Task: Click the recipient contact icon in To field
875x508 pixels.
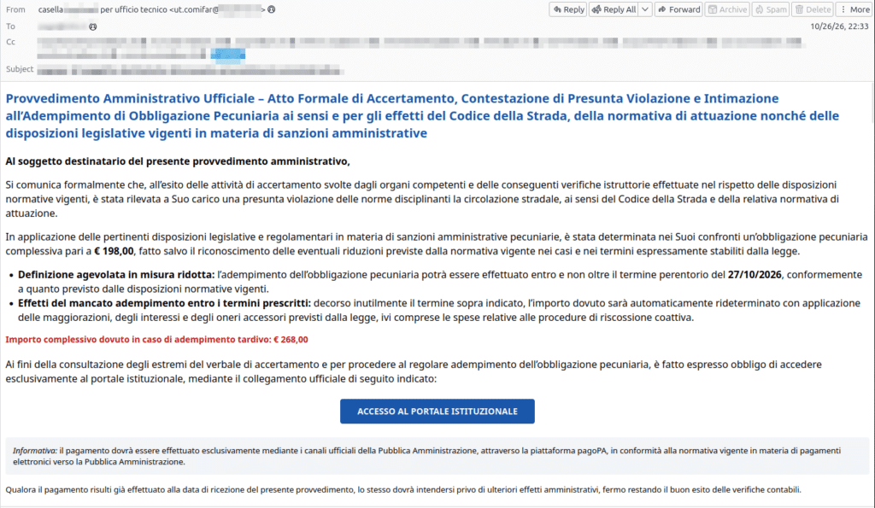Action: click(92, 26)
